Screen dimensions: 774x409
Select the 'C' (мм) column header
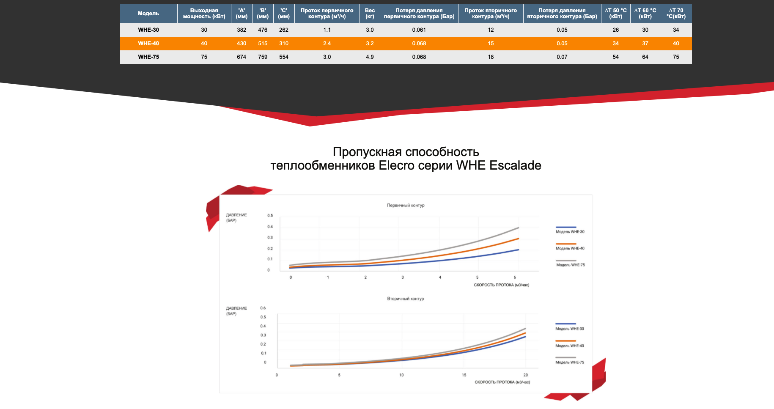[x=284, y=14]
